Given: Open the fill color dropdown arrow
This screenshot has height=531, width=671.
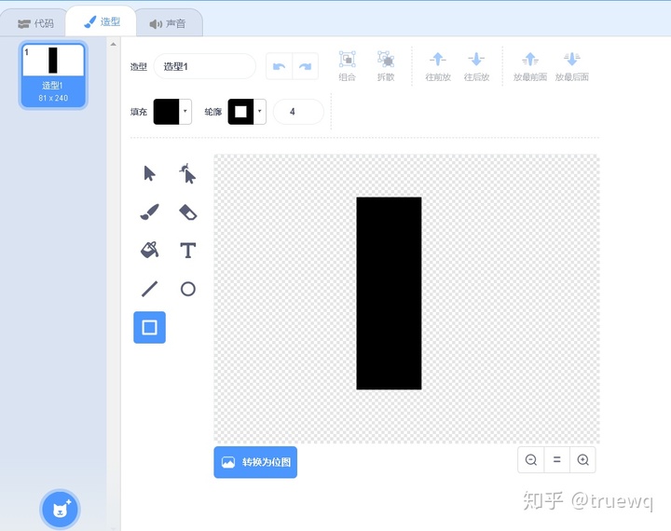Looking at the screenshot, I should pyautogui.click(x=185, y=111).
